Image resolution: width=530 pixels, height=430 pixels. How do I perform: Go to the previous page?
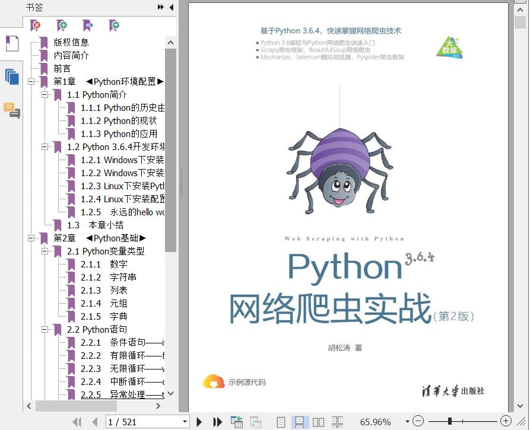pyautogui.click(x=95, y=422)
